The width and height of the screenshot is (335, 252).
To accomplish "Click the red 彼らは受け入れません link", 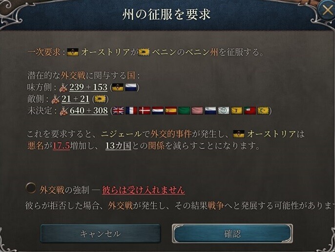I will click(x=144, y=190).
